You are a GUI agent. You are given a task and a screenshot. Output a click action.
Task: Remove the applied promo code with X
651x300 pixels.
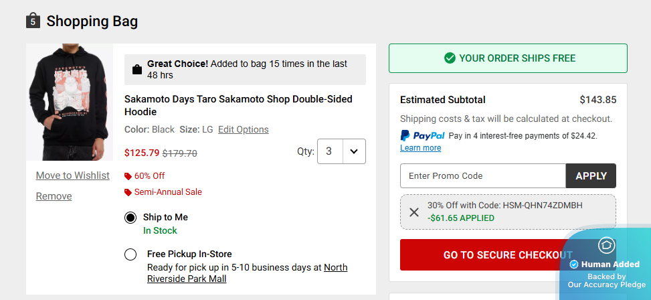click(414, 212)
